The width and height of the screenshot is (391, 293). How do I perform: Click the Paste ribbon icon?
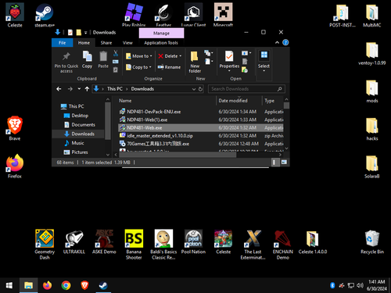pos(103,56)
